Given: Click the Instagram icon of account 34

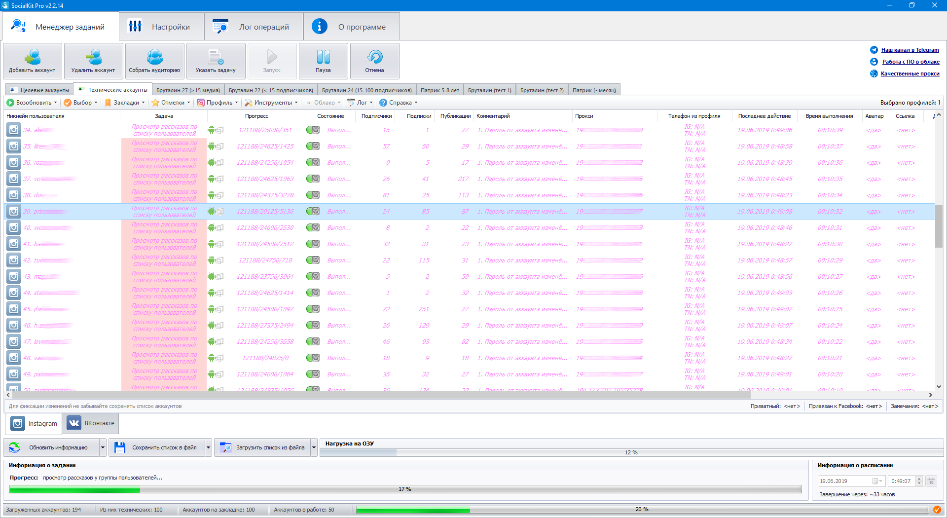Looking at the screenshot, I should (x=14, y=130).
